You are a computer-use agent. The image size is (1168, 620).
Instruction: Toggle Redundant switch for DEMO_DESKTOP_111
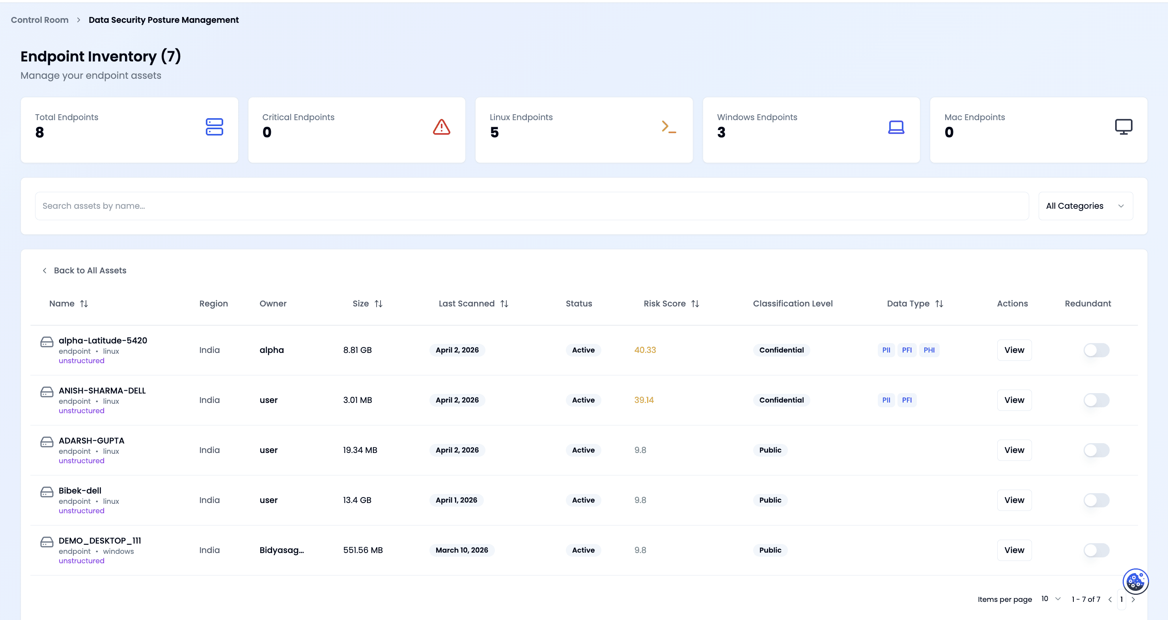click(x=1096, y=550)
